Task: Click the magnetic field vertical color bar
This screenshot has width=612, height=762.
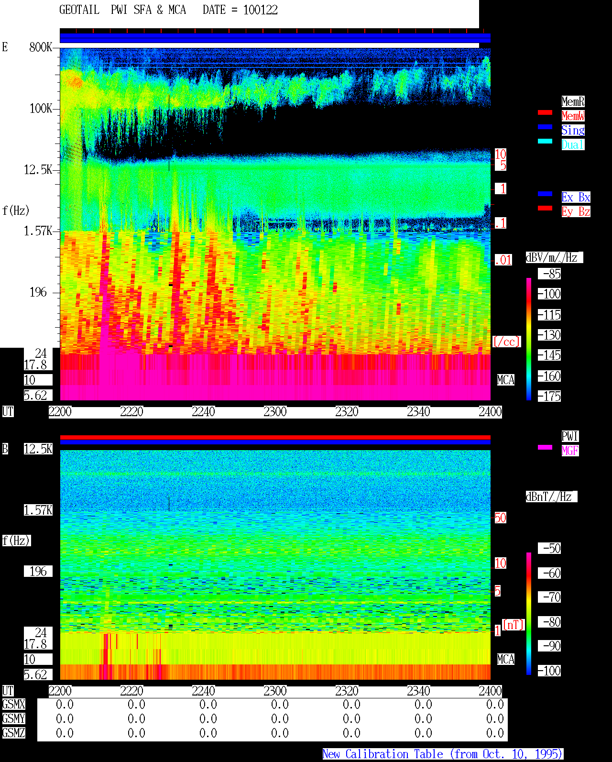Action: pos(529,614)
